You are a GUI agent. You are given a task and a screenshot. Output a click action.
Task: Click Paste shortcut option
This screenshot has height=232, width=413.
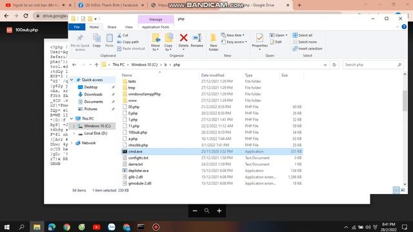coord(131,49)
